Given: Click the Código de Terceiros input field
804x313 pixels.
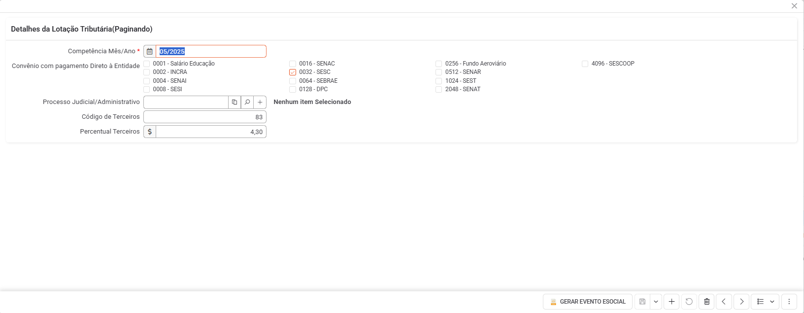Looking at the screenshot, I should (204, 117).
